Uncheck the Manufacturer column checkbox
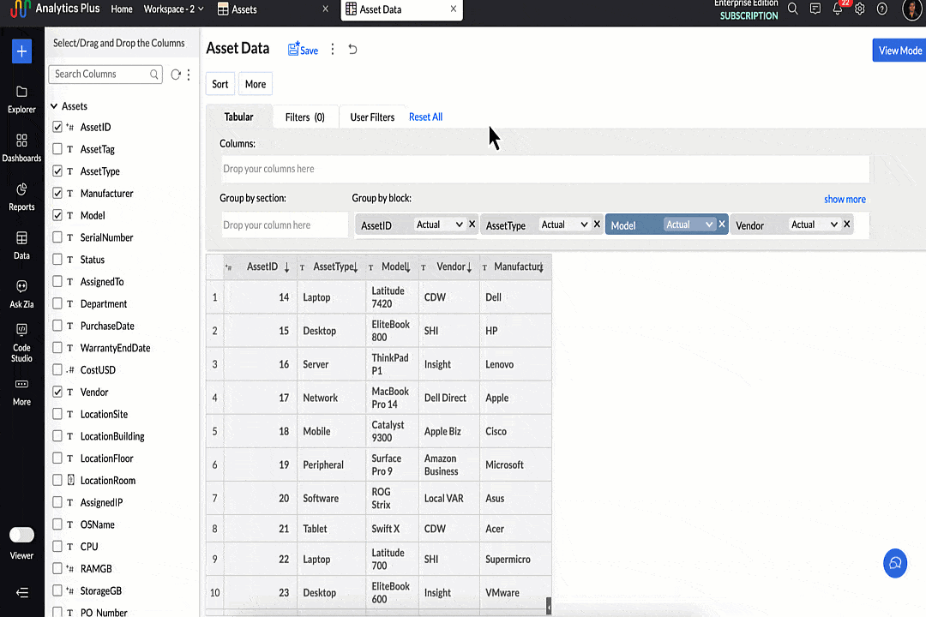This screenshot has width=926, height=617. pos(57,194)
